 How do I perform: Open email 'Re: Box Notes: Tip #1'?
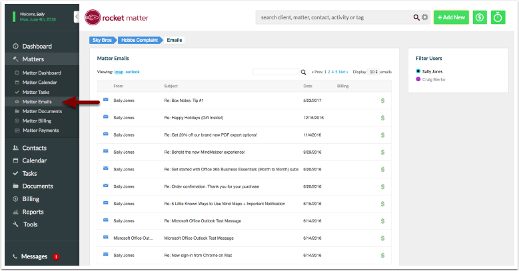[x=184, y=101]
